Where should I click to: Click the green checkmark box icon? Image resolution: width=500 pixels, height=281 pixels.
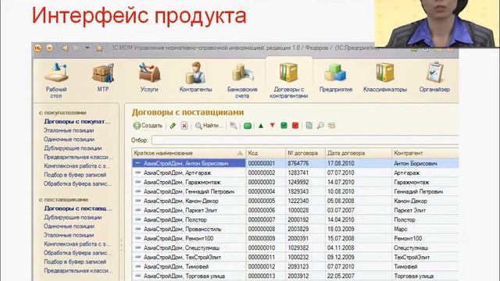click(284, 126)
